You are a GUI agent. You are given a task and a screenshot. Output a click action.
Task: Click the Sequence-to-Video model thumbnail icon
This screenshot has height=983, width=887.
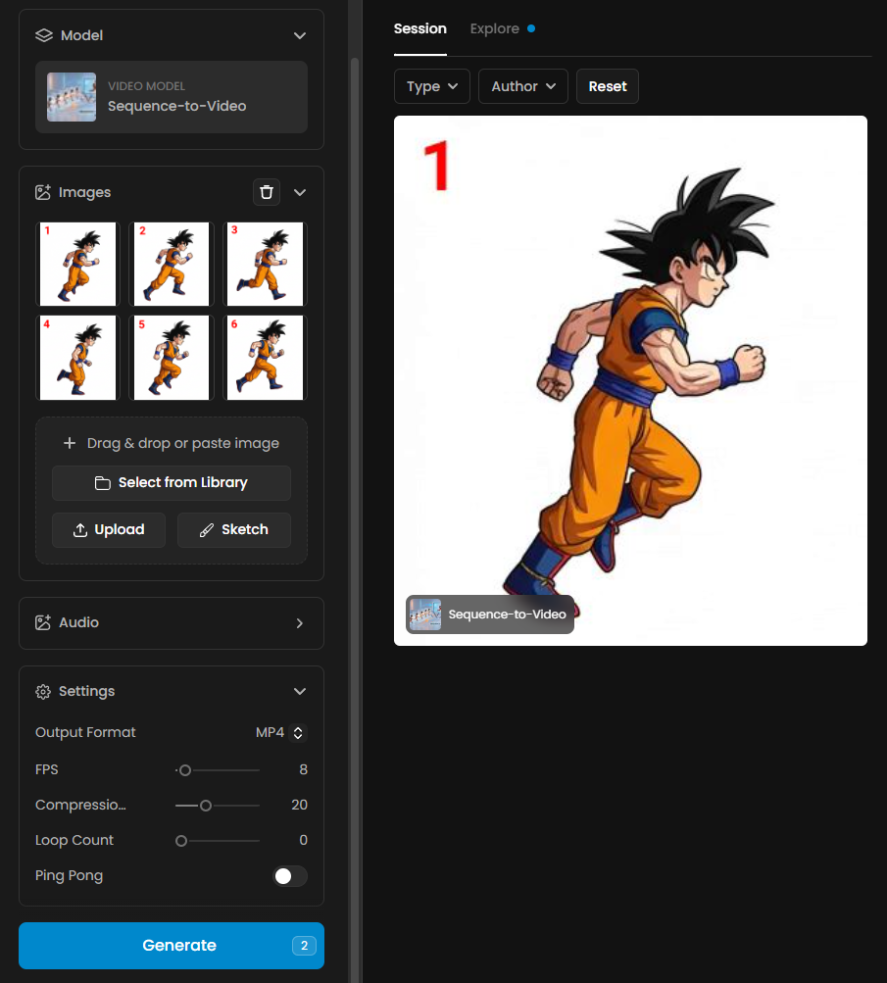tap(72, 97)
